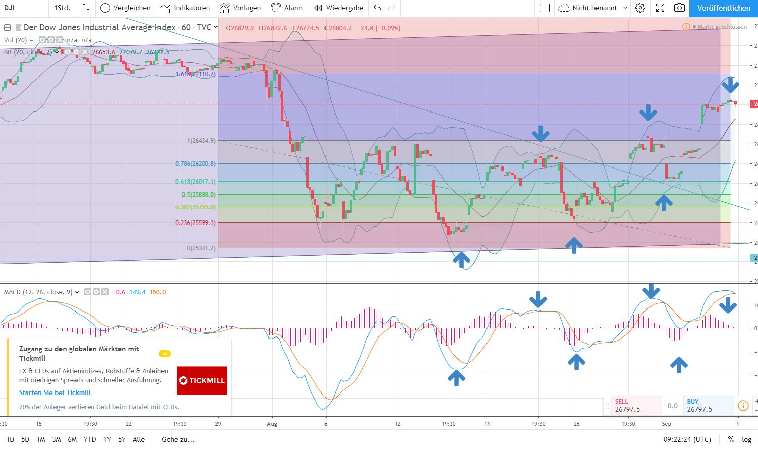Click the 0.618(26017.1) Fibonacci label
The width and height of the screenshot is (758, 449).
tap(195, 182)
